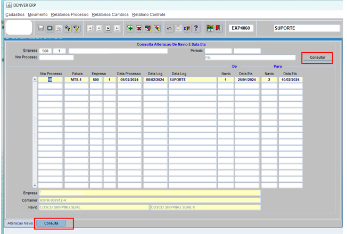Click the clear field eraser icon
347x234 pixels.
coord(157,28)
